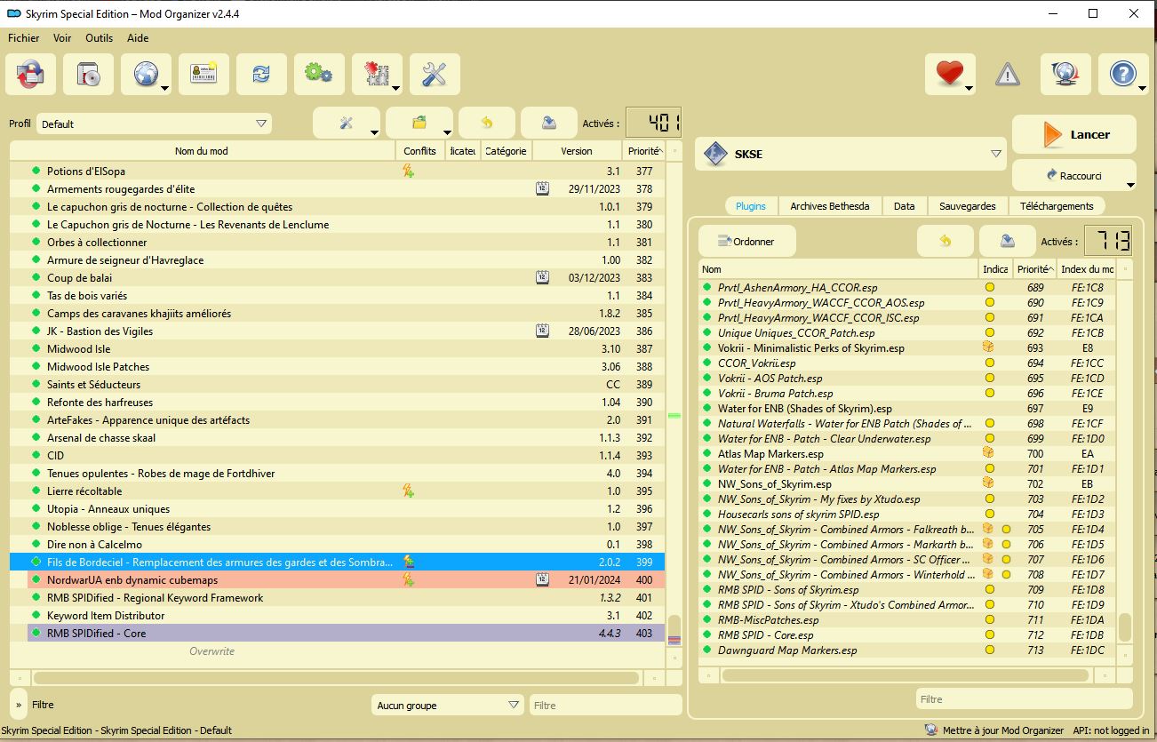Switch to the Téléchargements tab
The image size is (1157, 742).
[x=1057, y=206]
